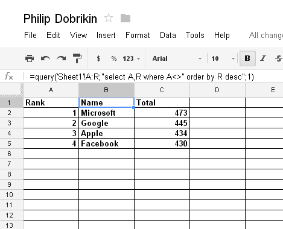The height and width of the screenshot is (229, 283).
Task: Select column B header
Action: pyautogui.click(x=106, y=90)
